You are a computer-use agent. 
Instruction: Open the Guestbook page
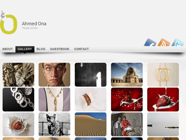(60, 49)
